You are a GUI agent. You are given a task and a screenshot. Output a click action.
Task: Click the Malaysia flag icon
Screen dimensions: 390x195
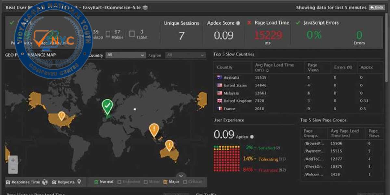pos(219,93)
